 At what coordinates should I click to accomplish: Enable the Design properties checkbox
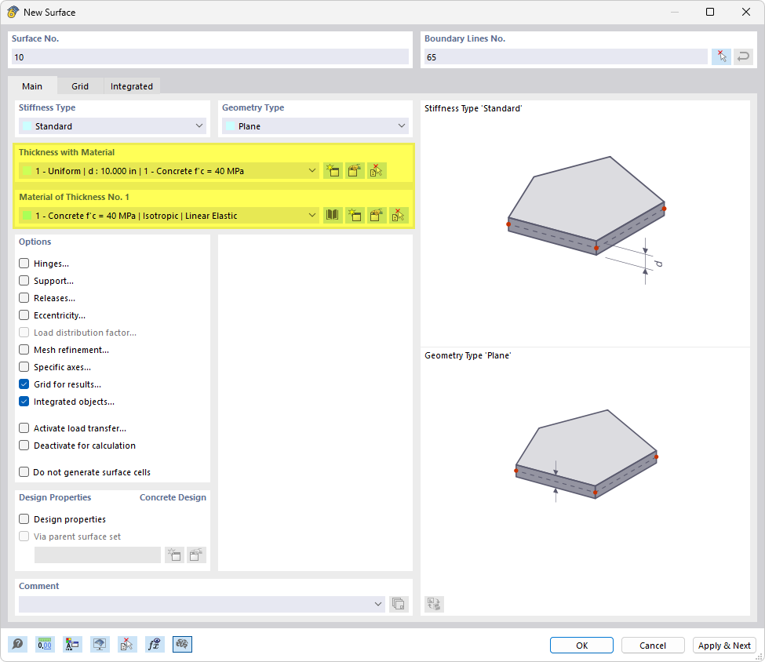pyautogui.click(x=24, y=518)
